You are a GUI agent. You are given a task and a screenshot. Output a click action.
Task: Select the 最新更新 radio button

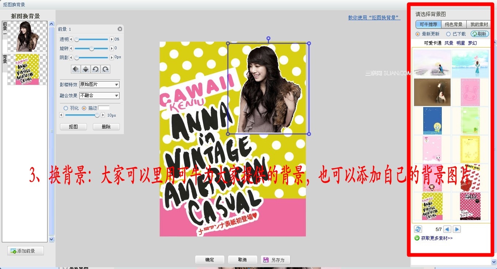tap(418, 34)
